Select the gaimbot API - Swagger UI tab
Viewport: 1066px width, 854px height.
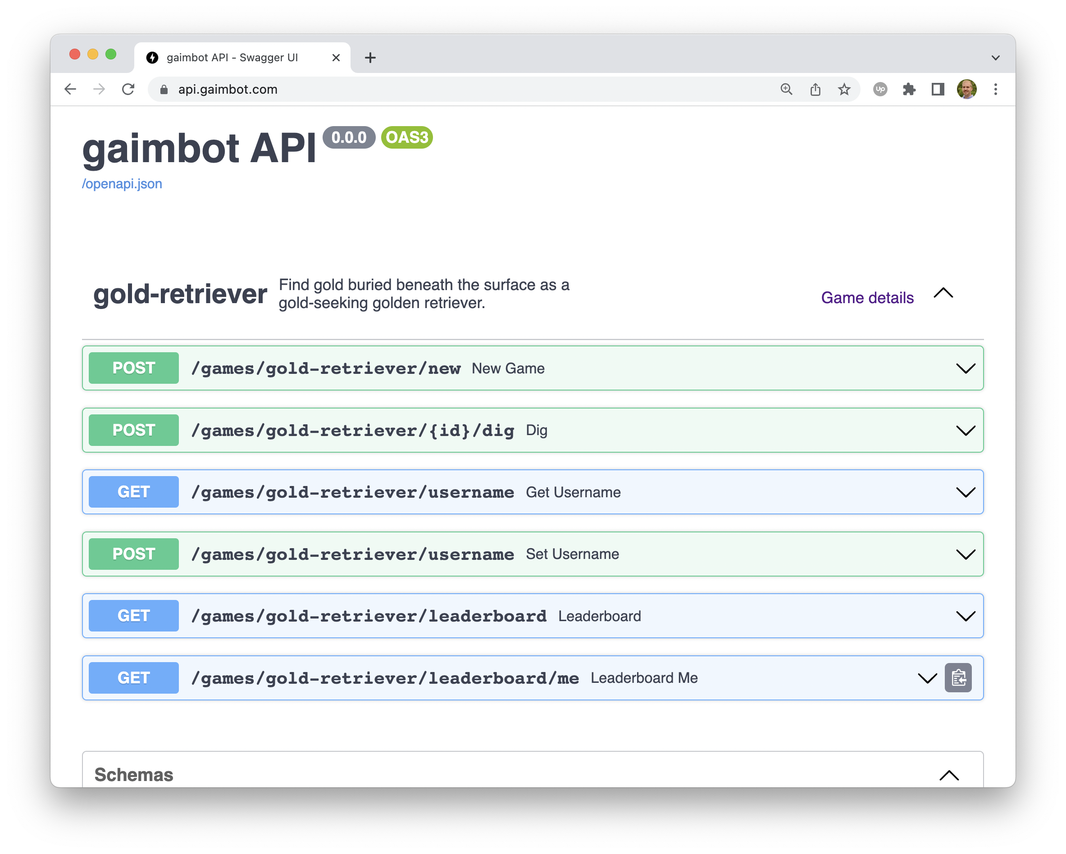242,58
